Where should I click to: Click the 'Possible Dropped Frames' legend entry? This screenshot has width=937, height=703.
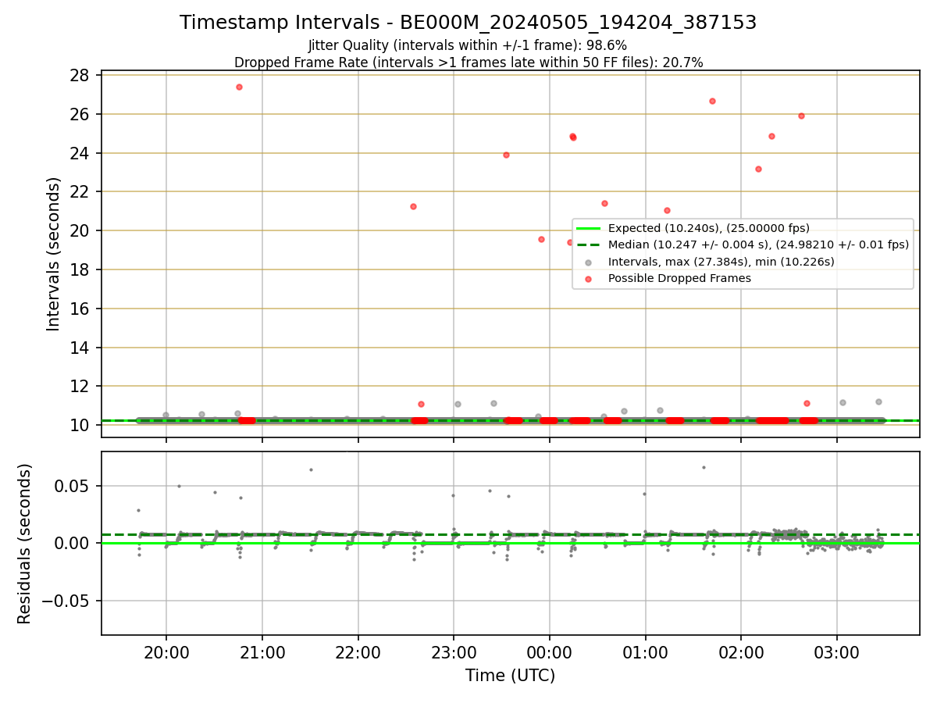coord(679,278)
